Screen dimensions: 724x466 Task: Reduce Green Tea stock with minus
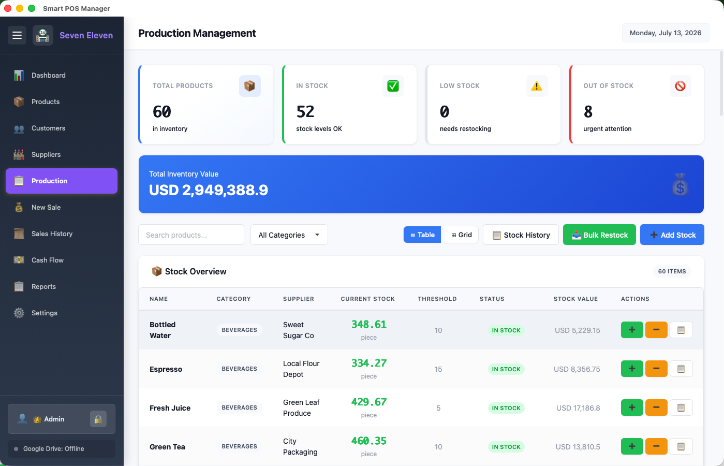[656, 446]
